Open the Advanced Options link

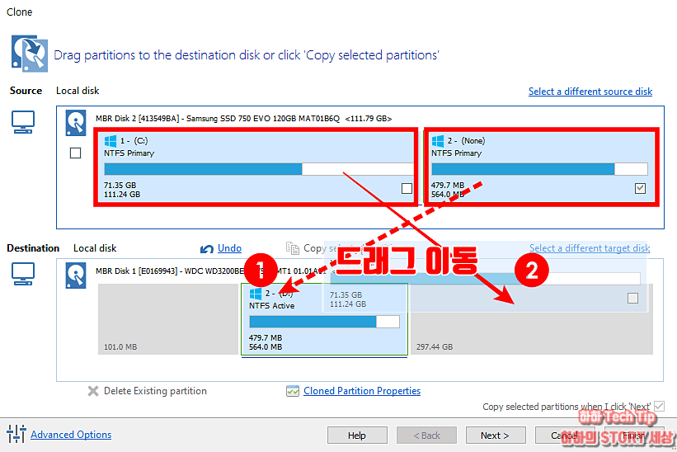(71, 435)
